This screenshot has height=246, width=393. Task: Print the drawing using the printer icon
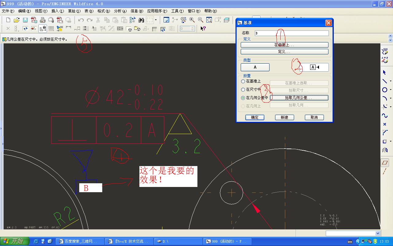[x=43, y=20]
